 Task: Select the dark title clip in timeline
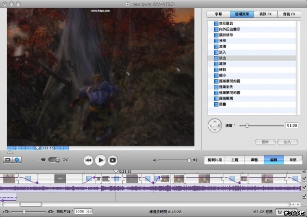pyautogui.click(x=60, y=179)
